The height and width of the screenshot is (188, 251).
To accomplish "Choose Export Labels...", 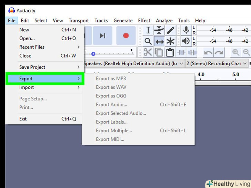I will click(138, 122).
